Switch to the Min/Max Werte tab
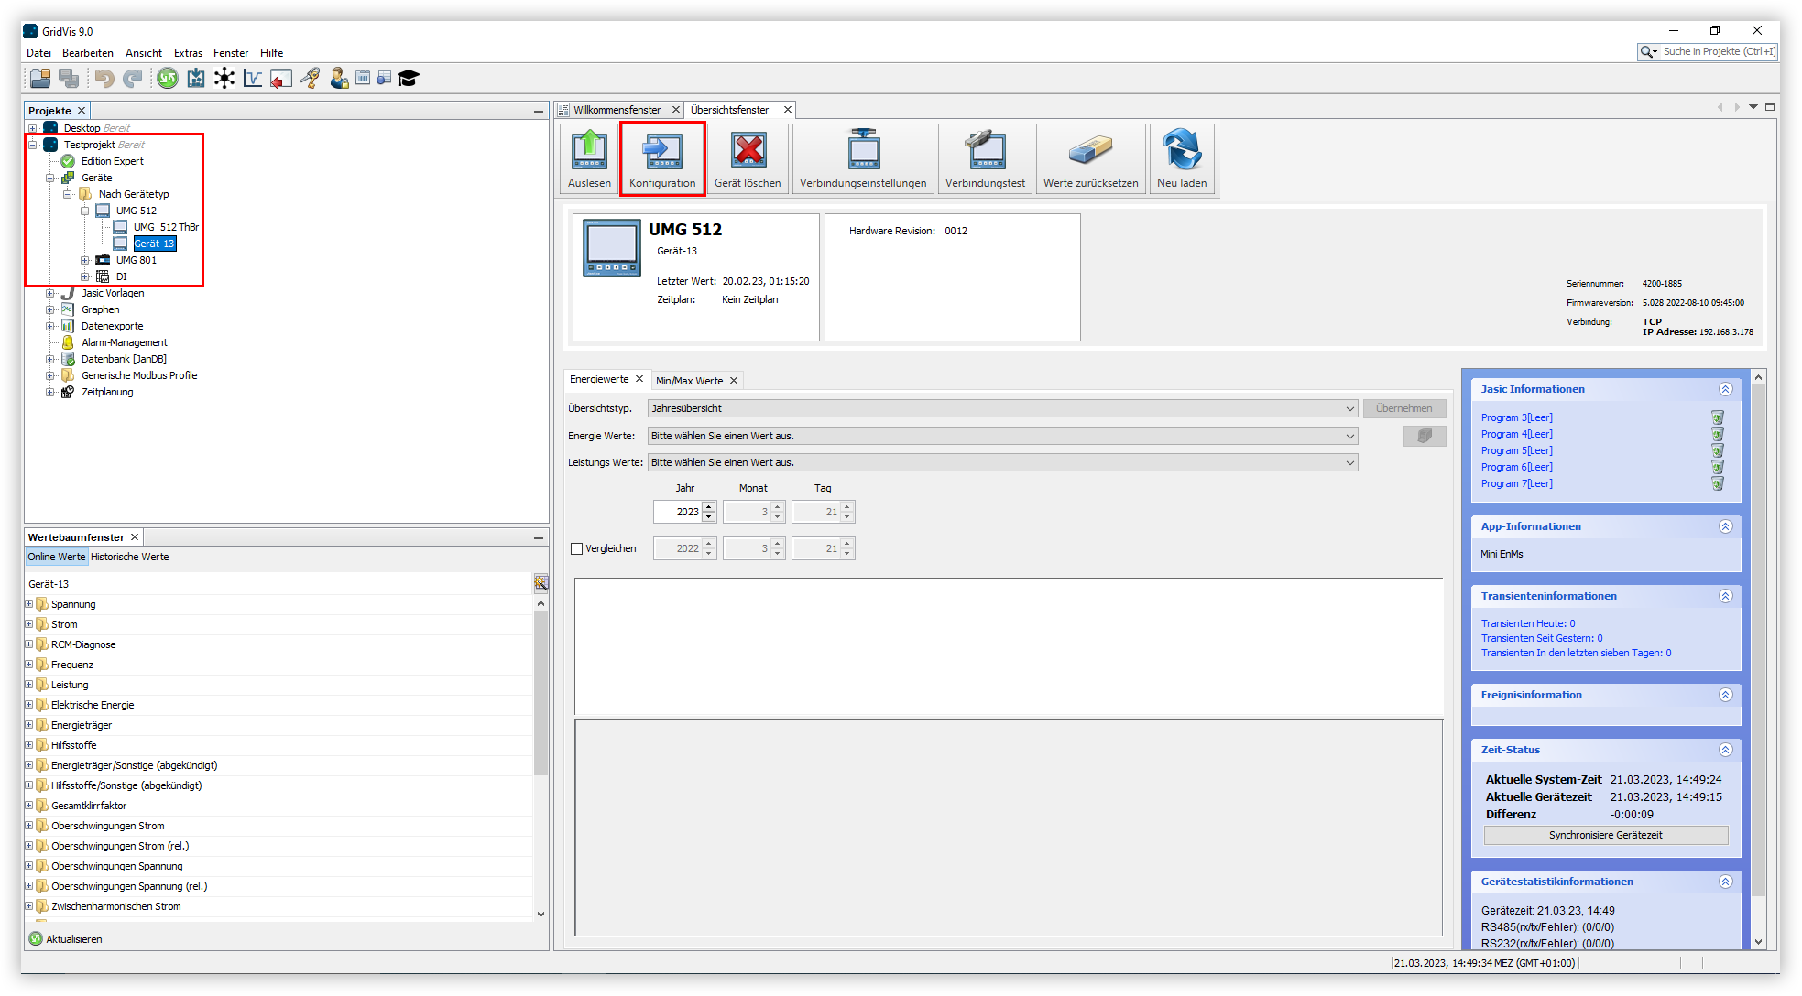 (691, 379)
